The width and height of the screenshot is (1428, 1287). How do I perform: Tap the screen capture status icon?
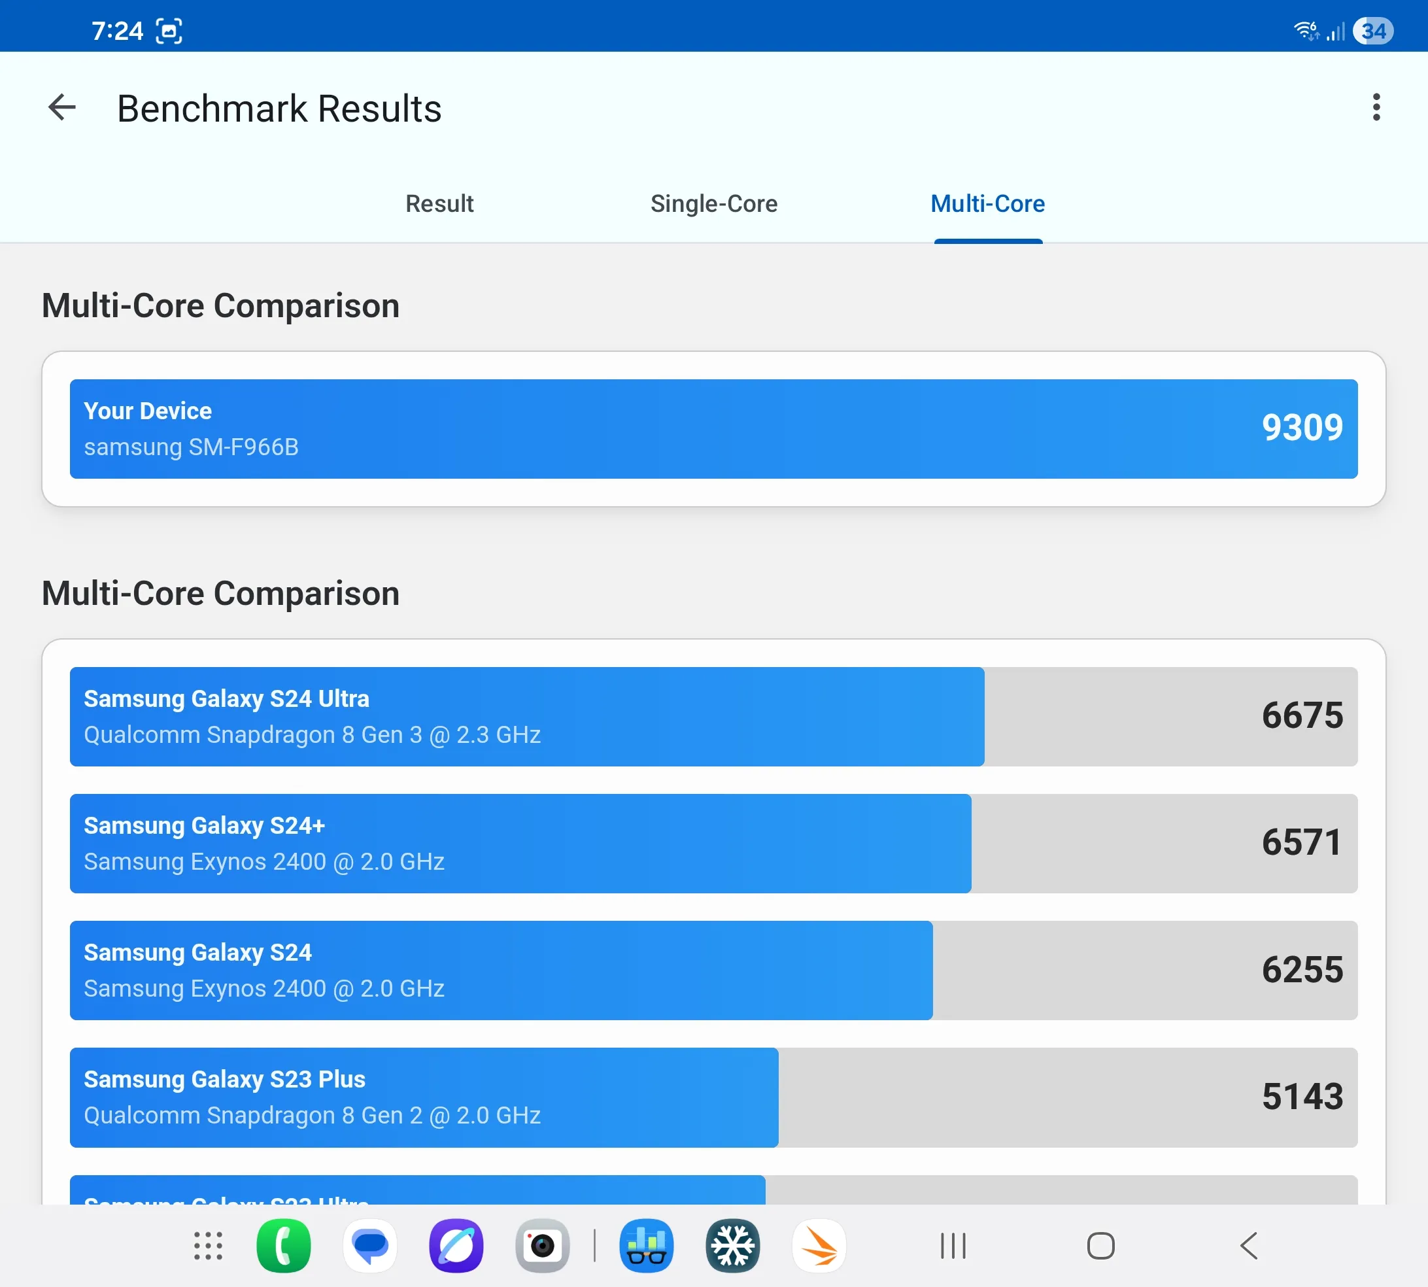[x=169, y=30]
